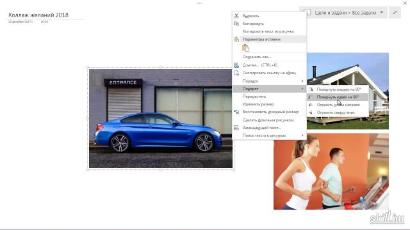
Task: Click the page title Коллаж желаний 2018
Action: (38, 15)
